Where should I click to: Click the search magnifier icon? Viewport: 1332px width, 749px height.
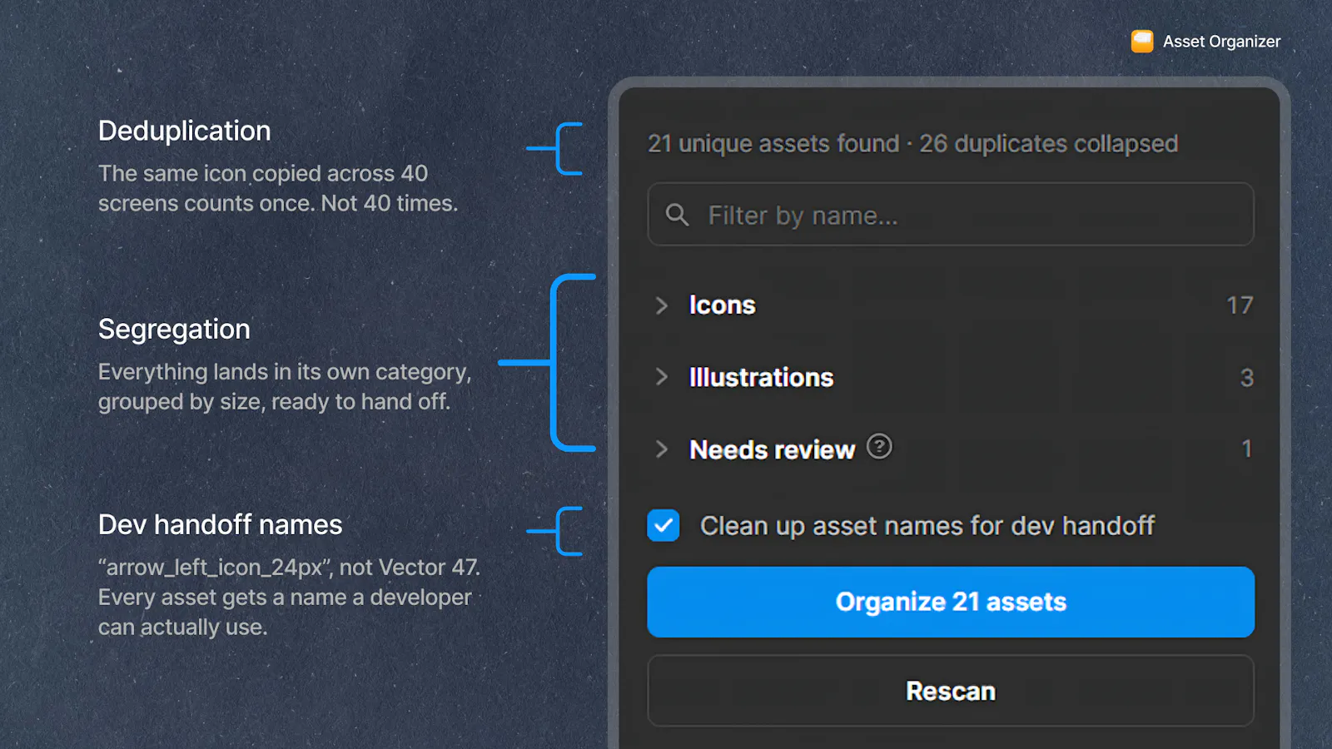click(x=677, y=215)
